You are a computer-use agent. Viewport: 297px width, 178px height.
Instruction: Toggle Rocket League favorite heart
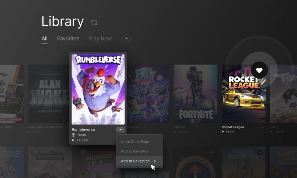[259, 70]
